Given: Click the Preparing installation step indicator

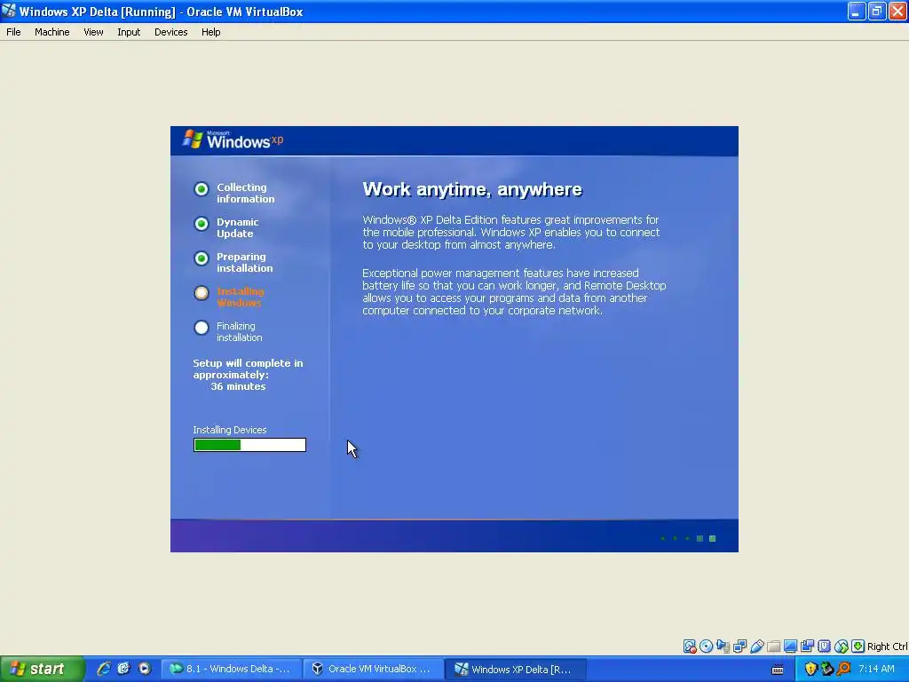Looking at the screenshot, I should click(202, 258).
